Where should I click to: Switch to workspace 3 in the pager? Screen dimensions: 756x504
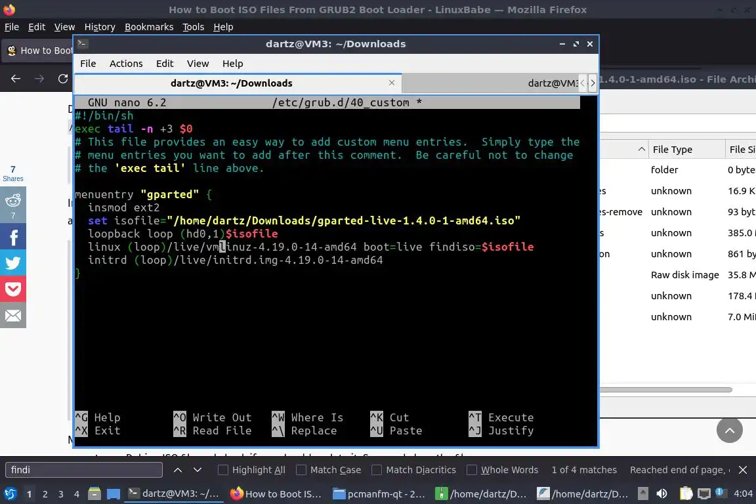click(61, 494)
